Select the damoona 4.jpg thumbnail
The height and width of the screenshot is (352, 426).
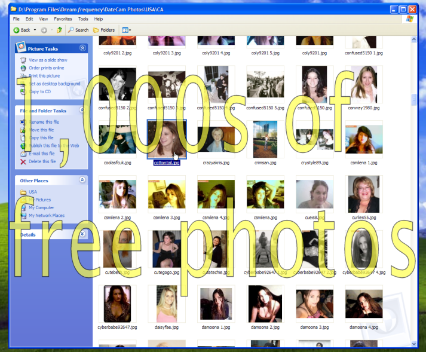(x=364, y=304)
